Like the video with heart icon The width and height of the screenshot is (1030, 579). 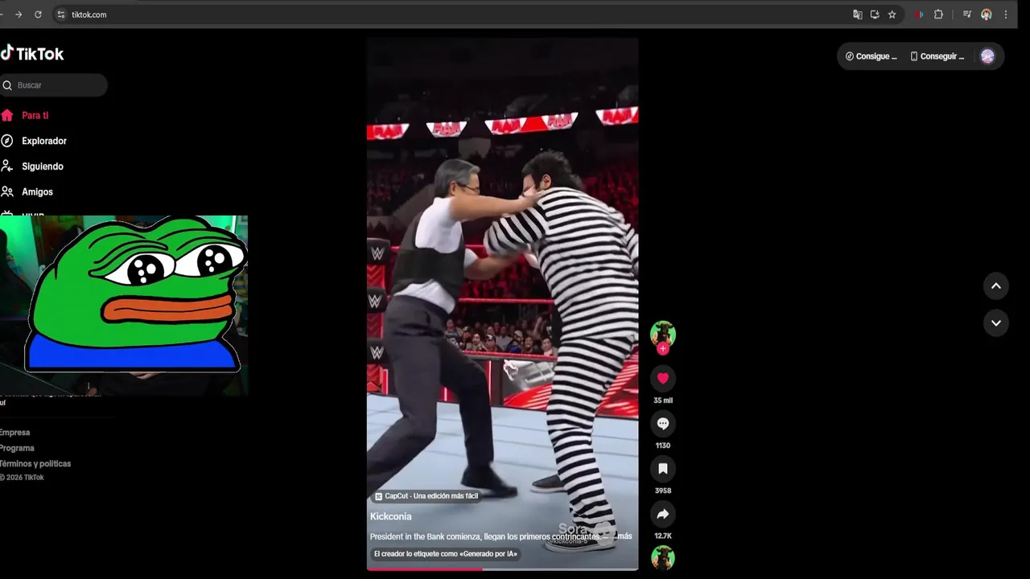pos(663,378)
